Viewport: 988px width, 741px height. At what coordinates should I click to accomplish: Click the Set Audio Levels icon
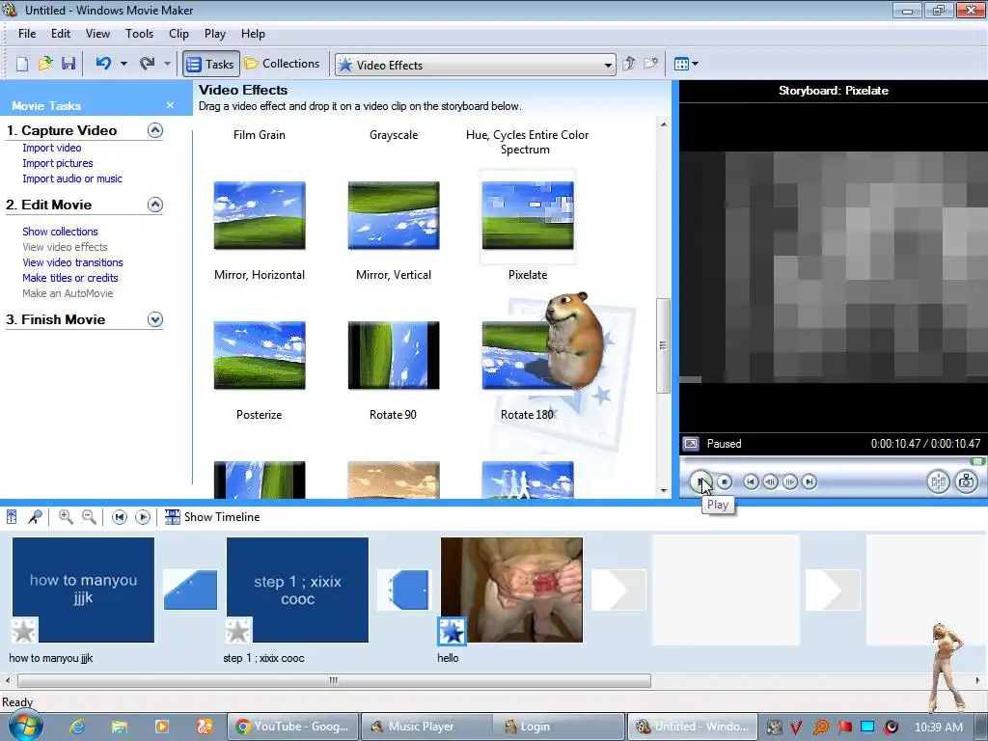(x=12, y=517)
